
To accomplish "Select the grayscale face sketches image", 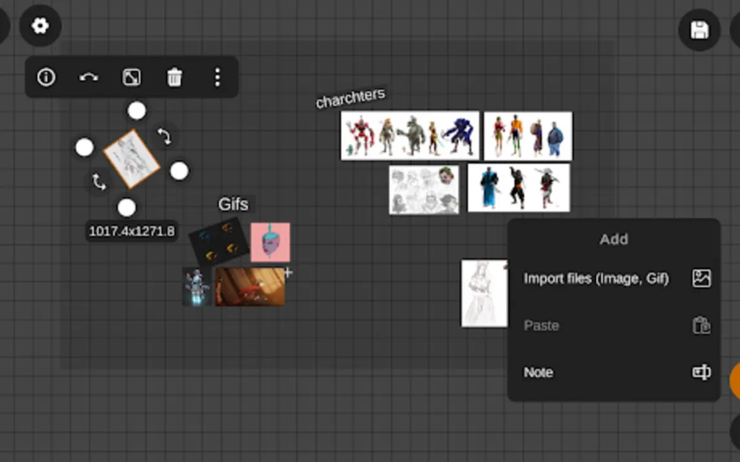I will 424,190.
